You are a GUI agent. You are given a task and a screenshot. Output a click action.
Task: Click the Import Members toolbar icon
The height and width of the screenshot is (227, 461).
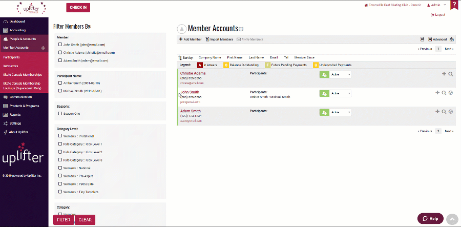pos(207,39)
